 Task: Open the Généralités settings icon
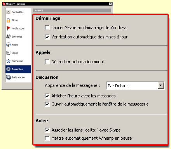(x=9, y=12)
